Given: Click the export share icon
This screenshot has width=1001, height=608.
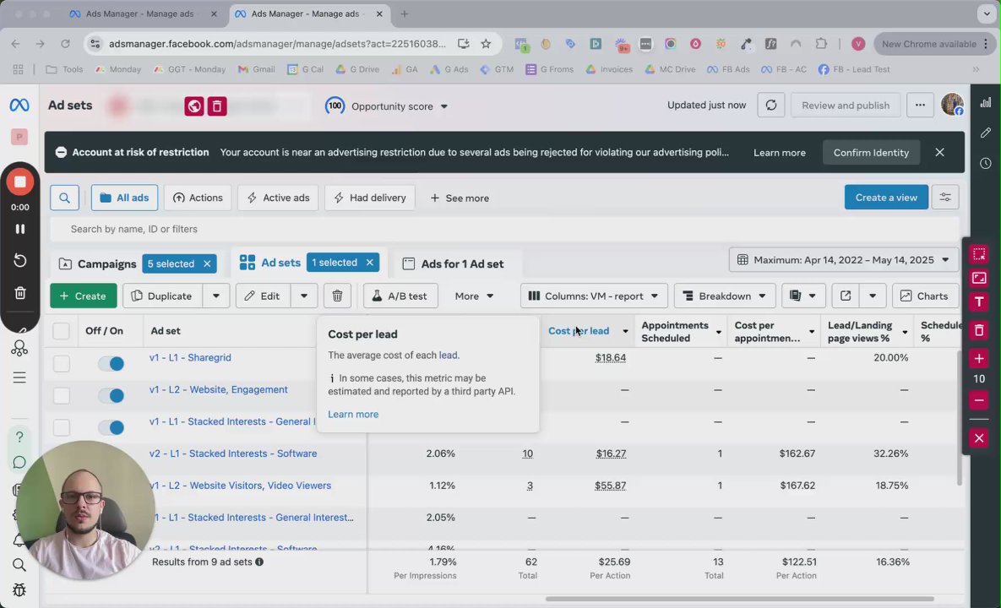Looking at the screenshot, I should 846,296.
